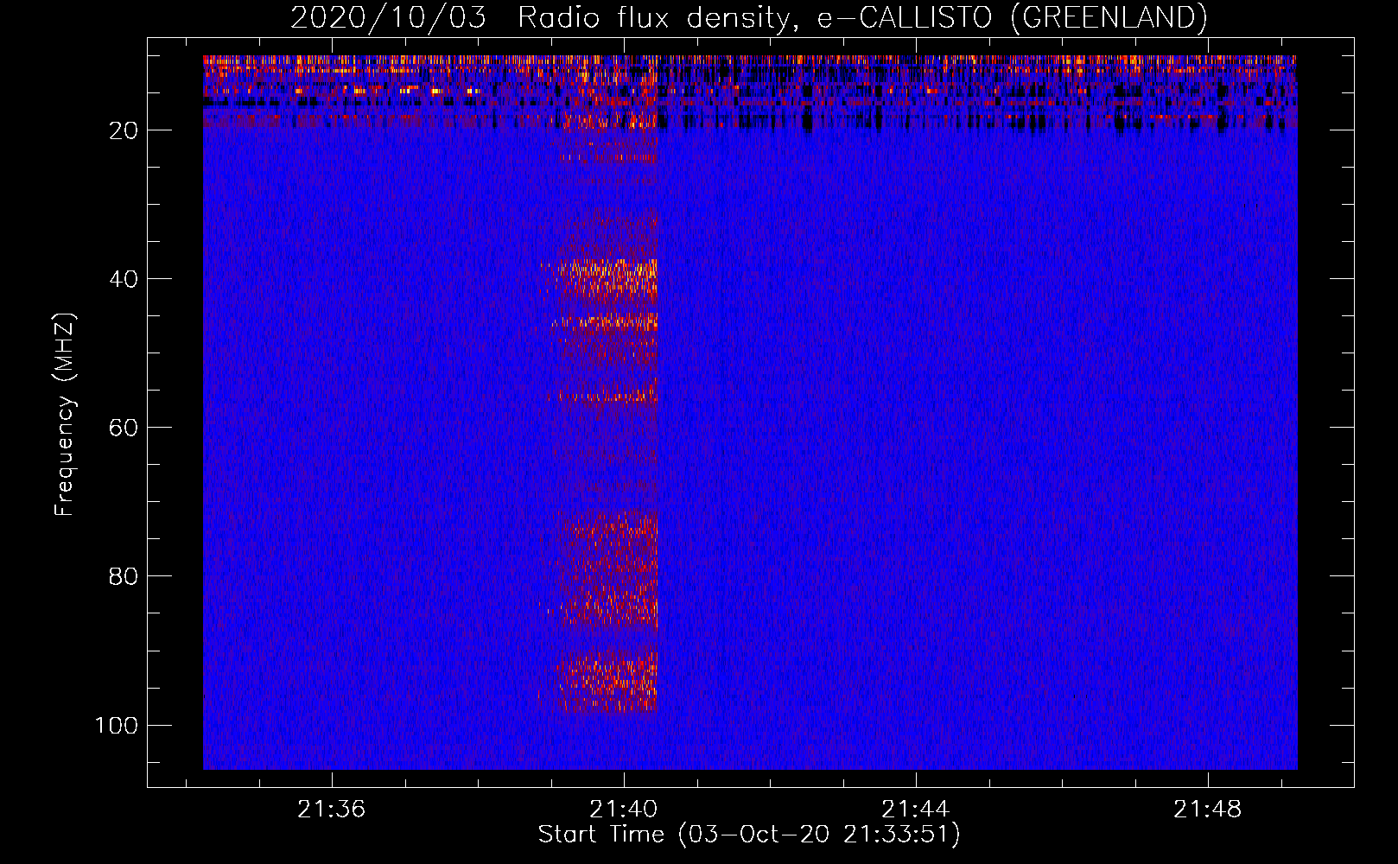The width and height of the screenshot is (1398, 864).
Task: Click the 'Frequency (MHZ)' axis label
Action: [x=65, y=415]
